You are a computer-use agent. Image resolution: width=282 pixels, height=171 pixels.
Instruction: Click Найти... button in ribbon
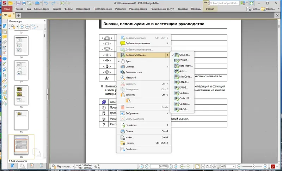253,9
